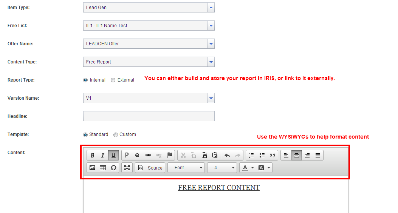Viewport: 398px width, 213px height.
Task: Maximize the editor area
Action: click(127, 168)
